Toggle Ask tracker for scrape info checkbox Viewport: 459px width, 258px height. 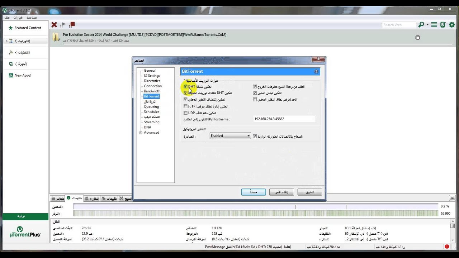[x=255, y=86]
